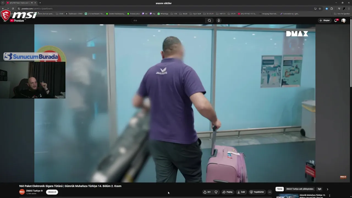
Task: Click the YouTube Ara search field
Action: tap(168, 20)
